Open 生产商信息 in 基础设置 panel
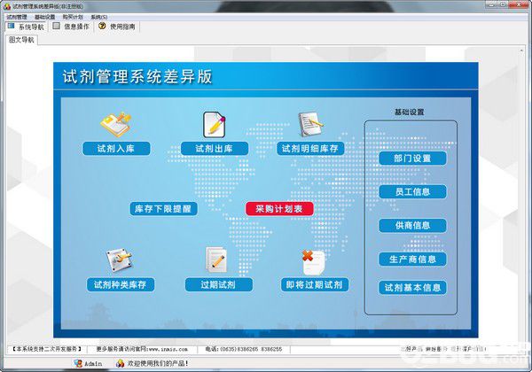532x372 pixels. point(412,260)
